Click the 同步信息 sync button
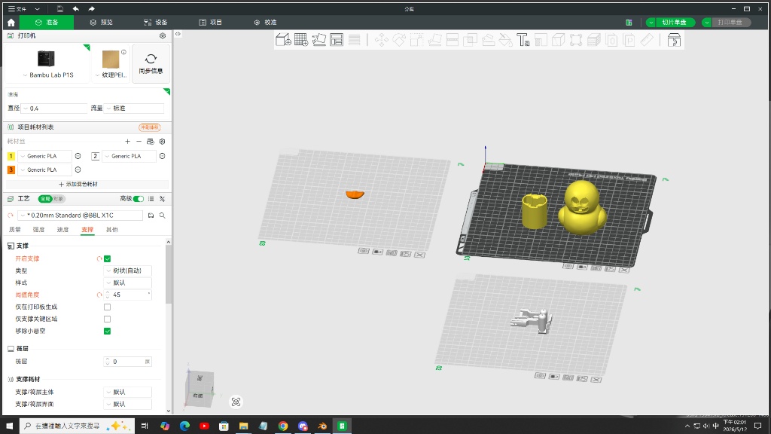This screenshot has height=434, width=771. [x=151, y=64]
